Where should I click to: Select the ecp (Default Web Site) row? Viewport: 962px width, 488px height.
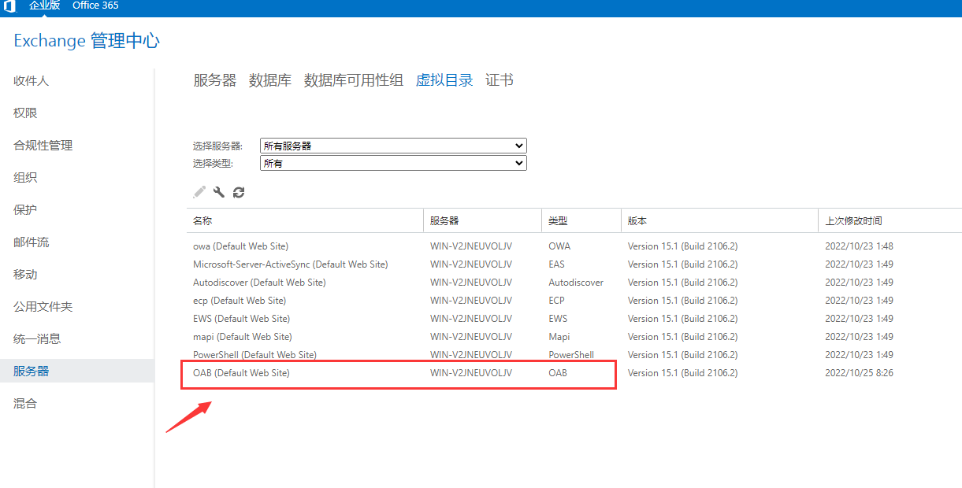pos(574,301)
